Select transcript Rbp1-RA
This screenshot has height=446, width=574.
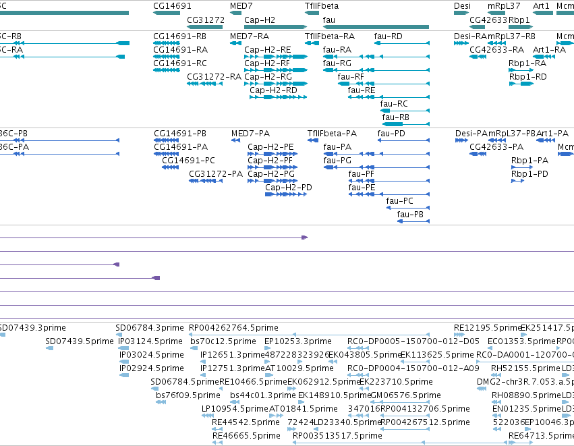point(521,70)
